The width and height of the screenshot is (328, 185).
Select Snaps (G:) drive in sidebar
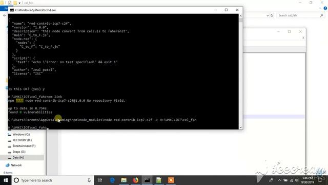[19, 152]
